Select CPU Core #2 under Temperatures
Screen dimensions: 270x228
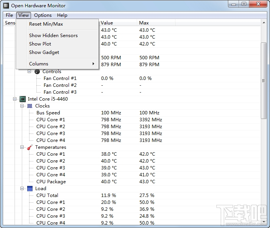click(x=132, y=161)
